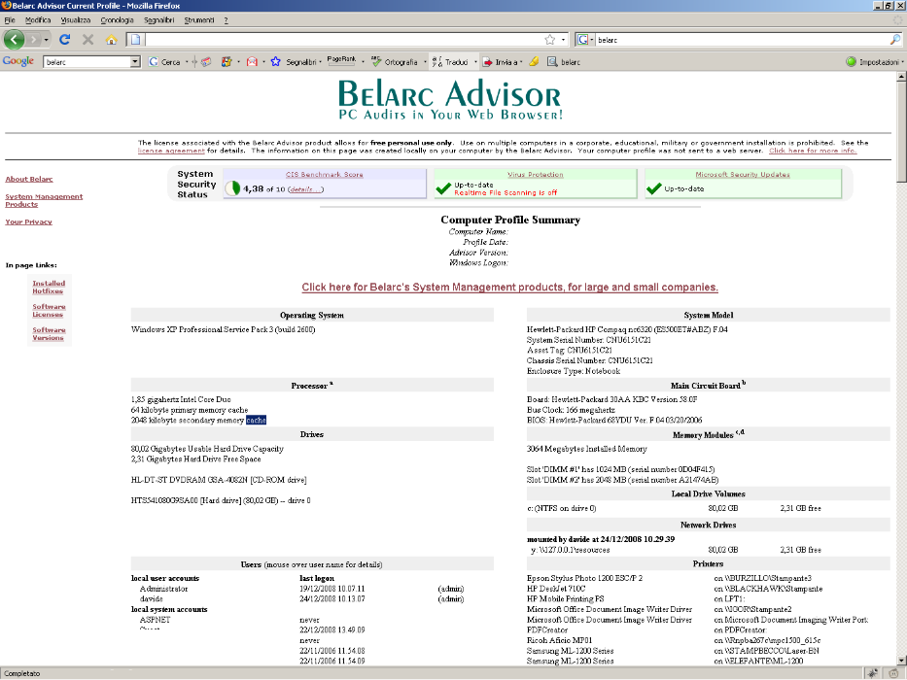Follow the About Belarc link
Image resolution: width=907 pixels, height=680 pixels.
[x=29, y=180]
